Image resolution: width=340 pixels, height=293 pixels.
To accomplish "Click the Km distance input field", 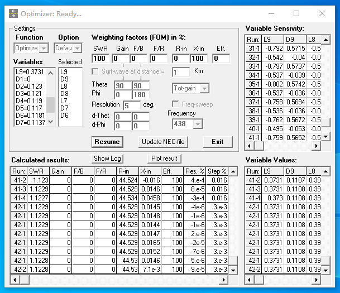I will pyautogui.click(x=181, y=72).
